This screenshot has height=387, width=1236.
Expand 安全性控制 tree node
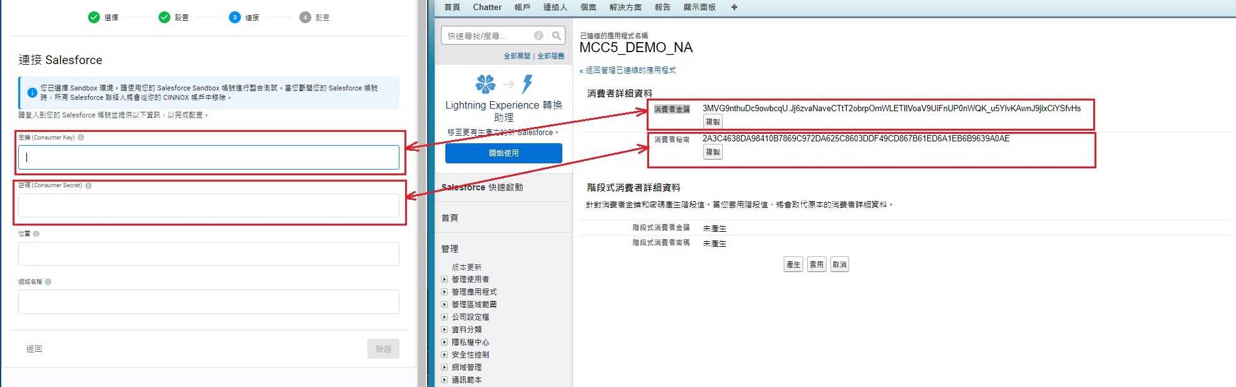click(445, 355)
